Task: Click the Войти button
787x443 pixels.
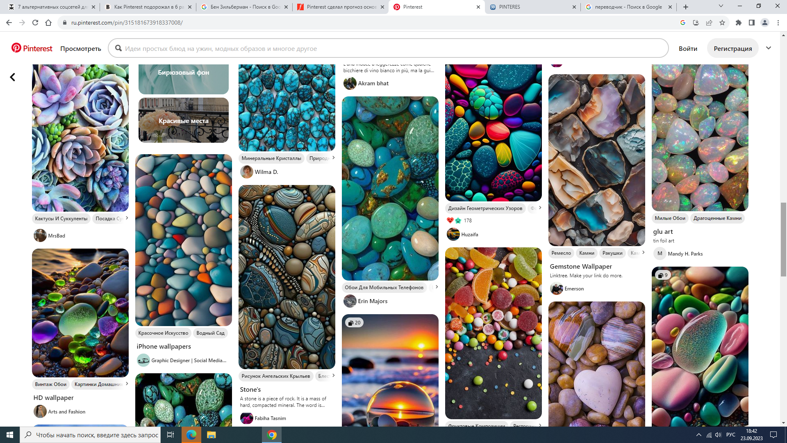Action: pos(688,48)
